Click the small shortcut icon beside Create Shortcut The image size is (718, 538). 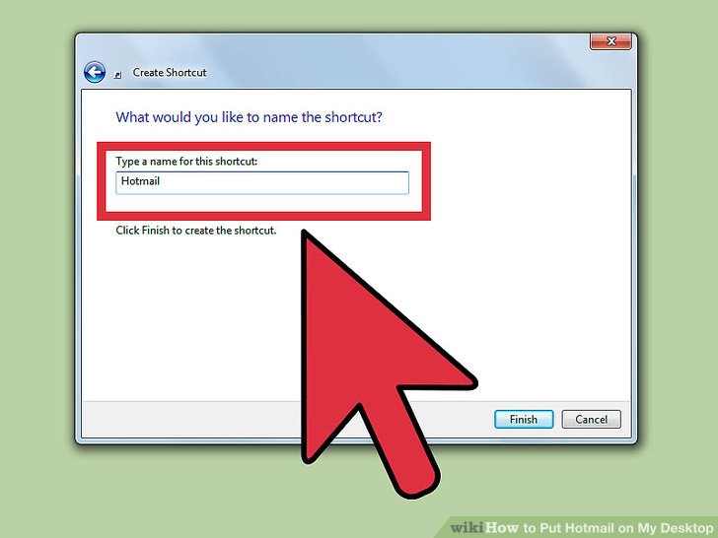point(118,75)
